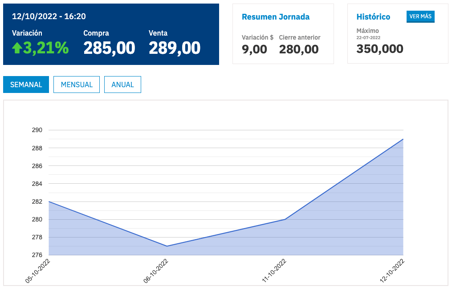The width and height of the screenshot is (452, 290).
Task: Click the chart point at 06-10-2022
Action: [167, 246]
